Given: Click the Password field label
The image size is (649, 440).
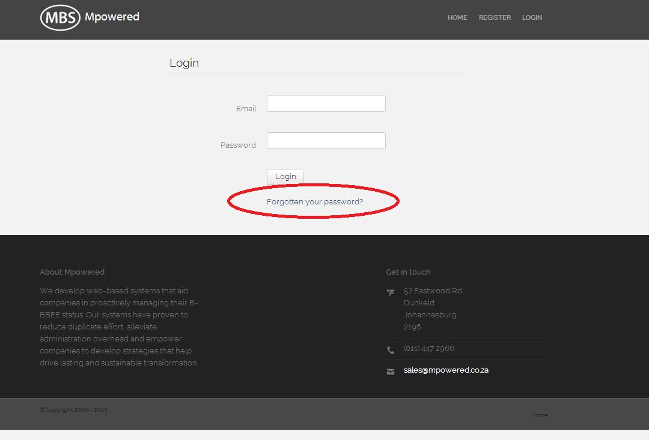Looking at the screenshot, I should (238, 145).
